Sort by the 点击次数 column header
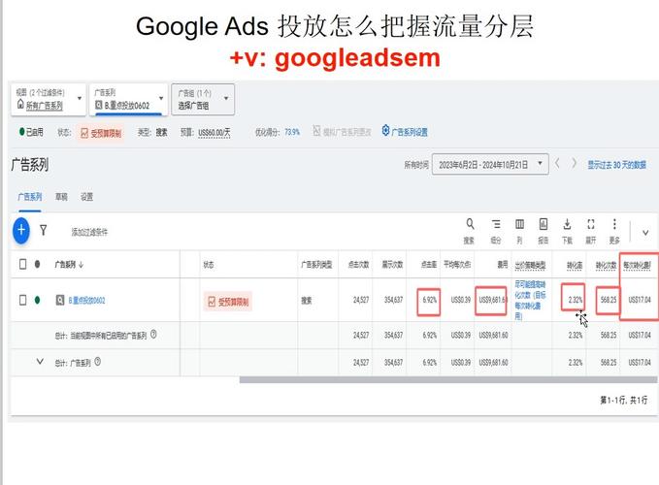Viewport: 659px width, 485px height. click(x=358, y=265)
